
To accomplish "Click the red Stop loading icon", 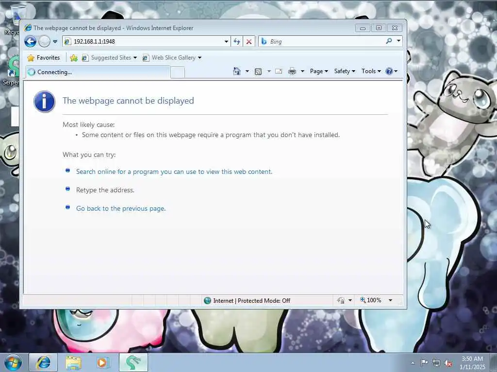I will [249, 42].
